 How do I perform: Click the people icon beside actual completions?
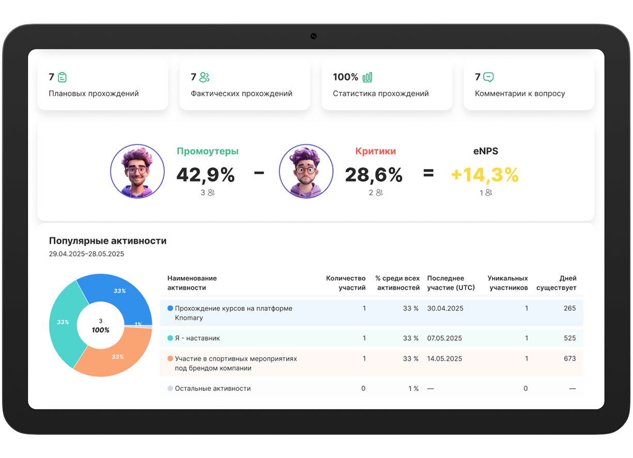pos(204,77)
